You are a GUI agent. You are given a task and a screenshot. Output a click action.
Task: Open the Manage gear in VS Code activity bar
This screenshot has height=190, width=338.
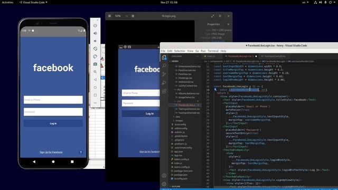point(164,184)
